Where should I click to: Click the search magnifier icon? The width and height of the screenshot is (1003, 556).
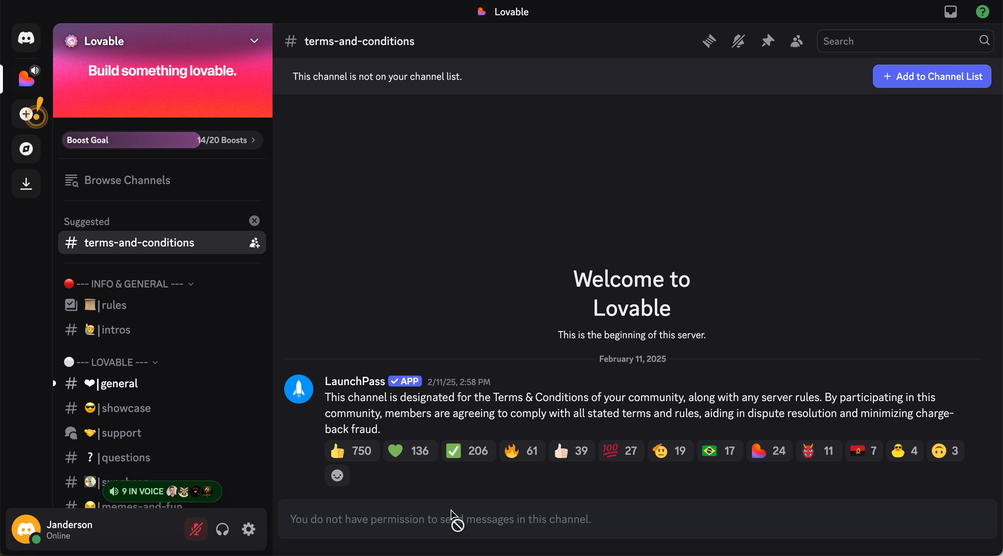tap(984, 40)
